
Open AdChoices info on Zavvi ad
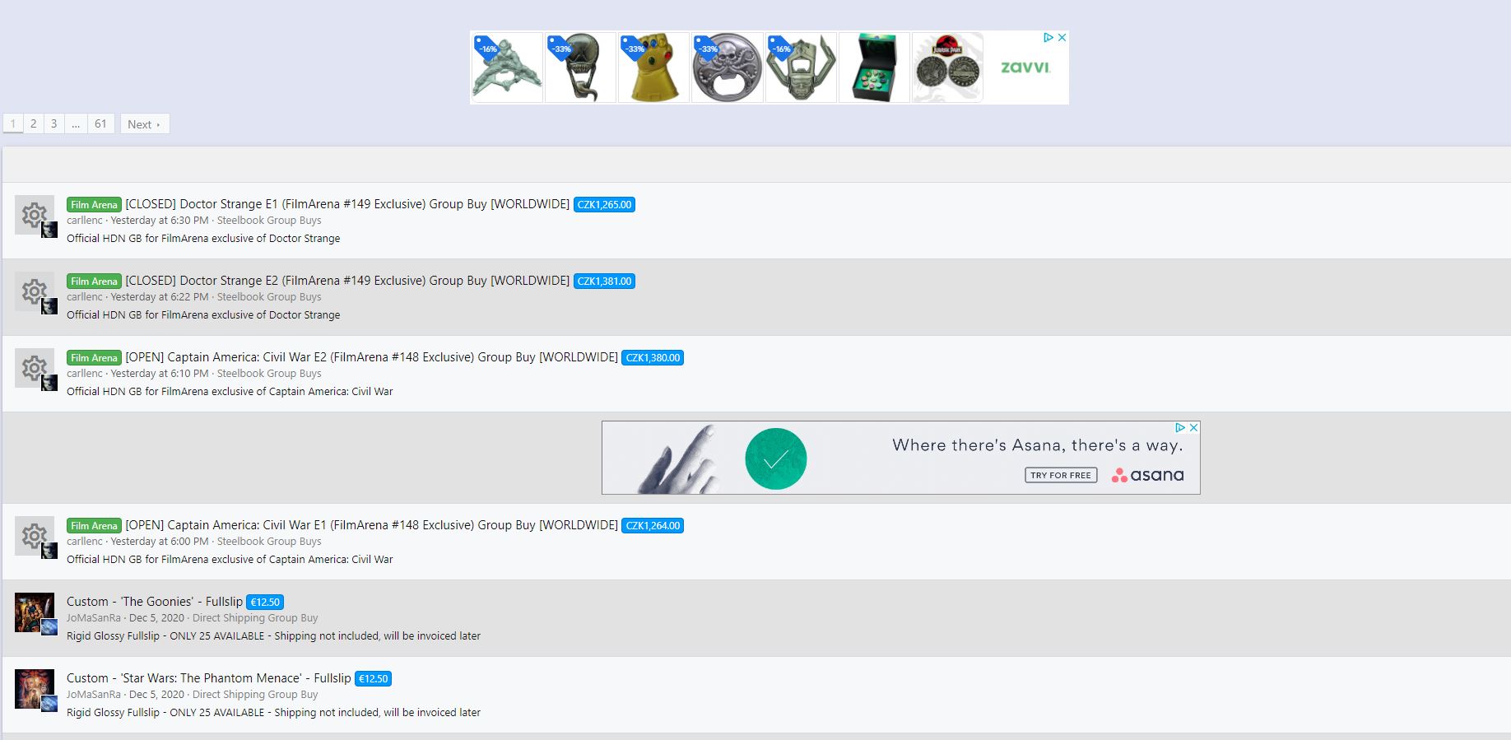(1048, 38)
